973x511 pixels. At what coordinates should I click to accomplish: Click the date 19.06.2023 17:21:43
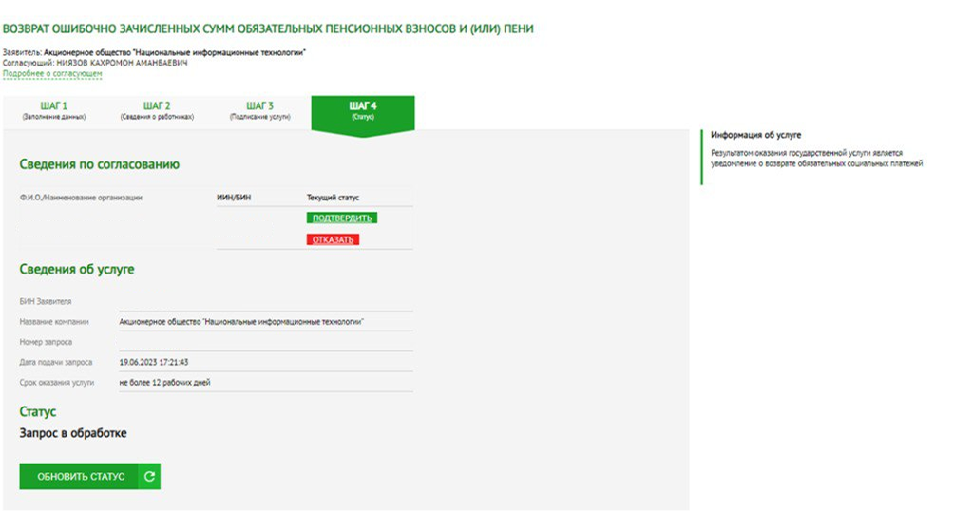tap(154, 362)
